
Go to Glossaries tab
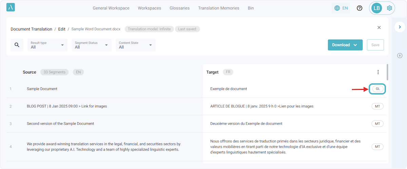pos(179,8)
